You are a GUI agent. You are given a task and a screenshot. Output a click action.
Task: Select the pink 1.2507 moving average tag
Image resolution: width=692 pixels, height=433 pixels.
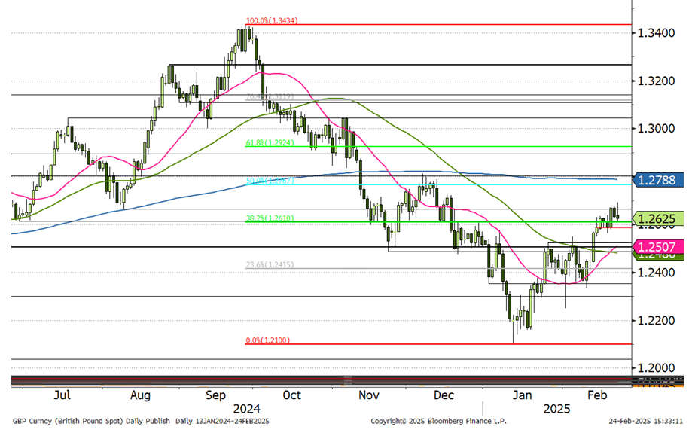(x=660, y=246)
